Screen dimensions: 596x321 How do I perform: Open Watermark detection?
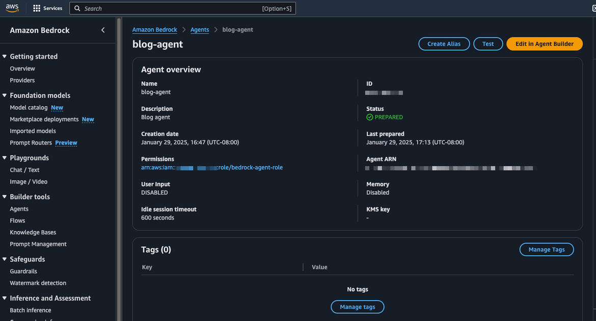[38, 283]
